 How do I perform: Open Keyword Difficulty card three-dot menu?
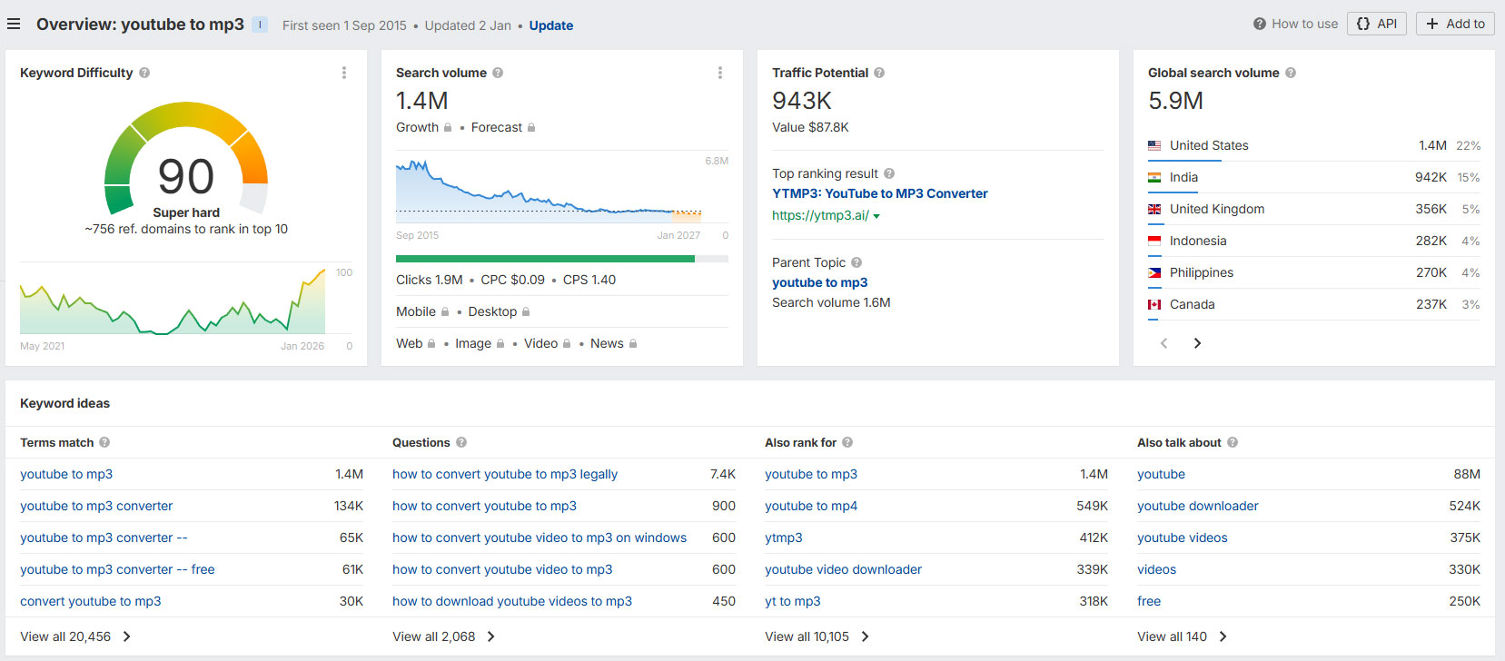click(x=344, y=73)
